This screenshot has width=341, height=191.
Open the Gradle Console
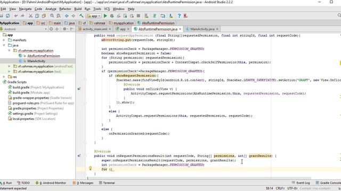[328, 183]
